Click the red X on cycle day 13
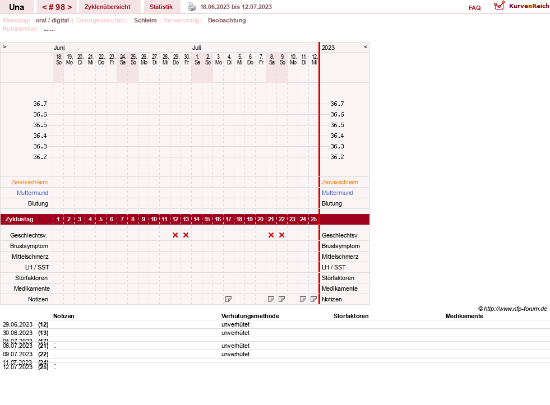This screenshot has height=405, width=550. click(186, 235)
